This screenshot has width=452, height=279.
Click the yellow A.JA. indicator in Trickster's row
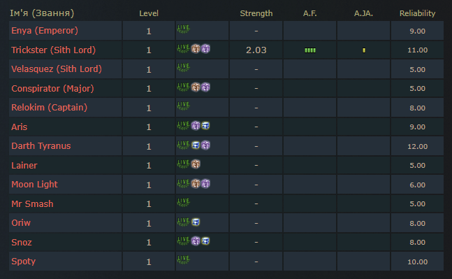click(364, 50)
